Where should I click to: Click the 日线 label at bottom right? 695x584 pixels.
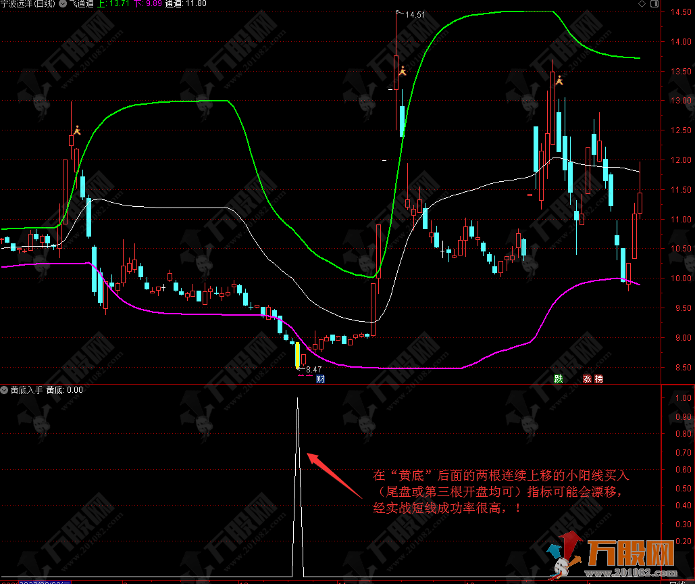point(677,582)
